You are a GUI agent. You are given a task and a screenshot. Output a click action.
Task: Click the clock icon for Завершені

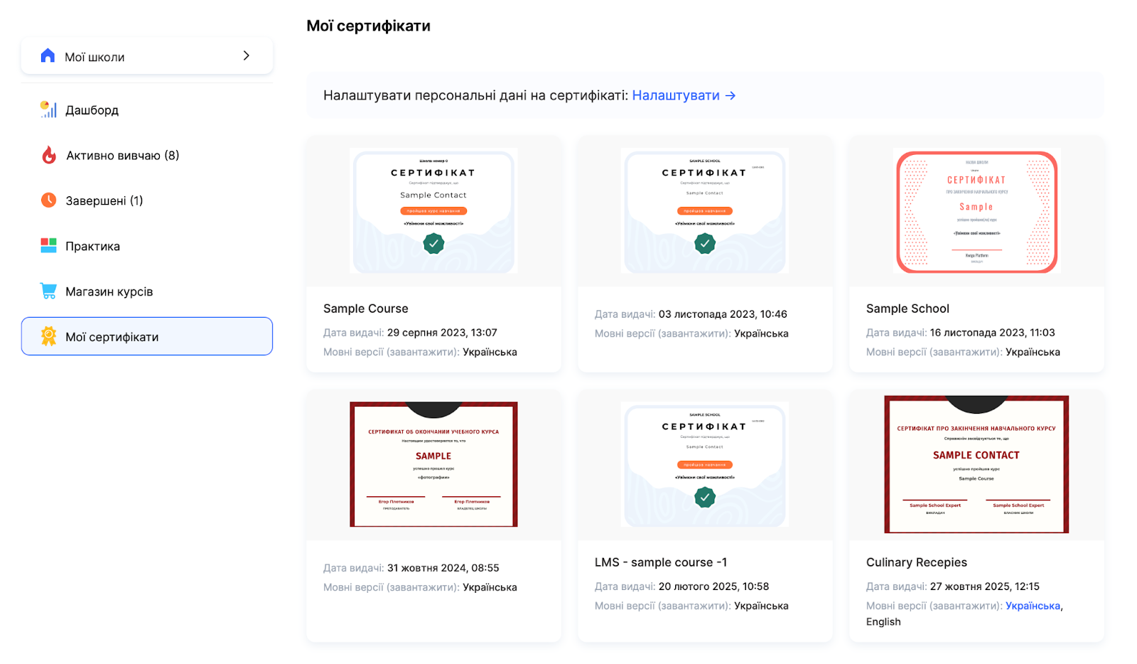pos(48,200)
